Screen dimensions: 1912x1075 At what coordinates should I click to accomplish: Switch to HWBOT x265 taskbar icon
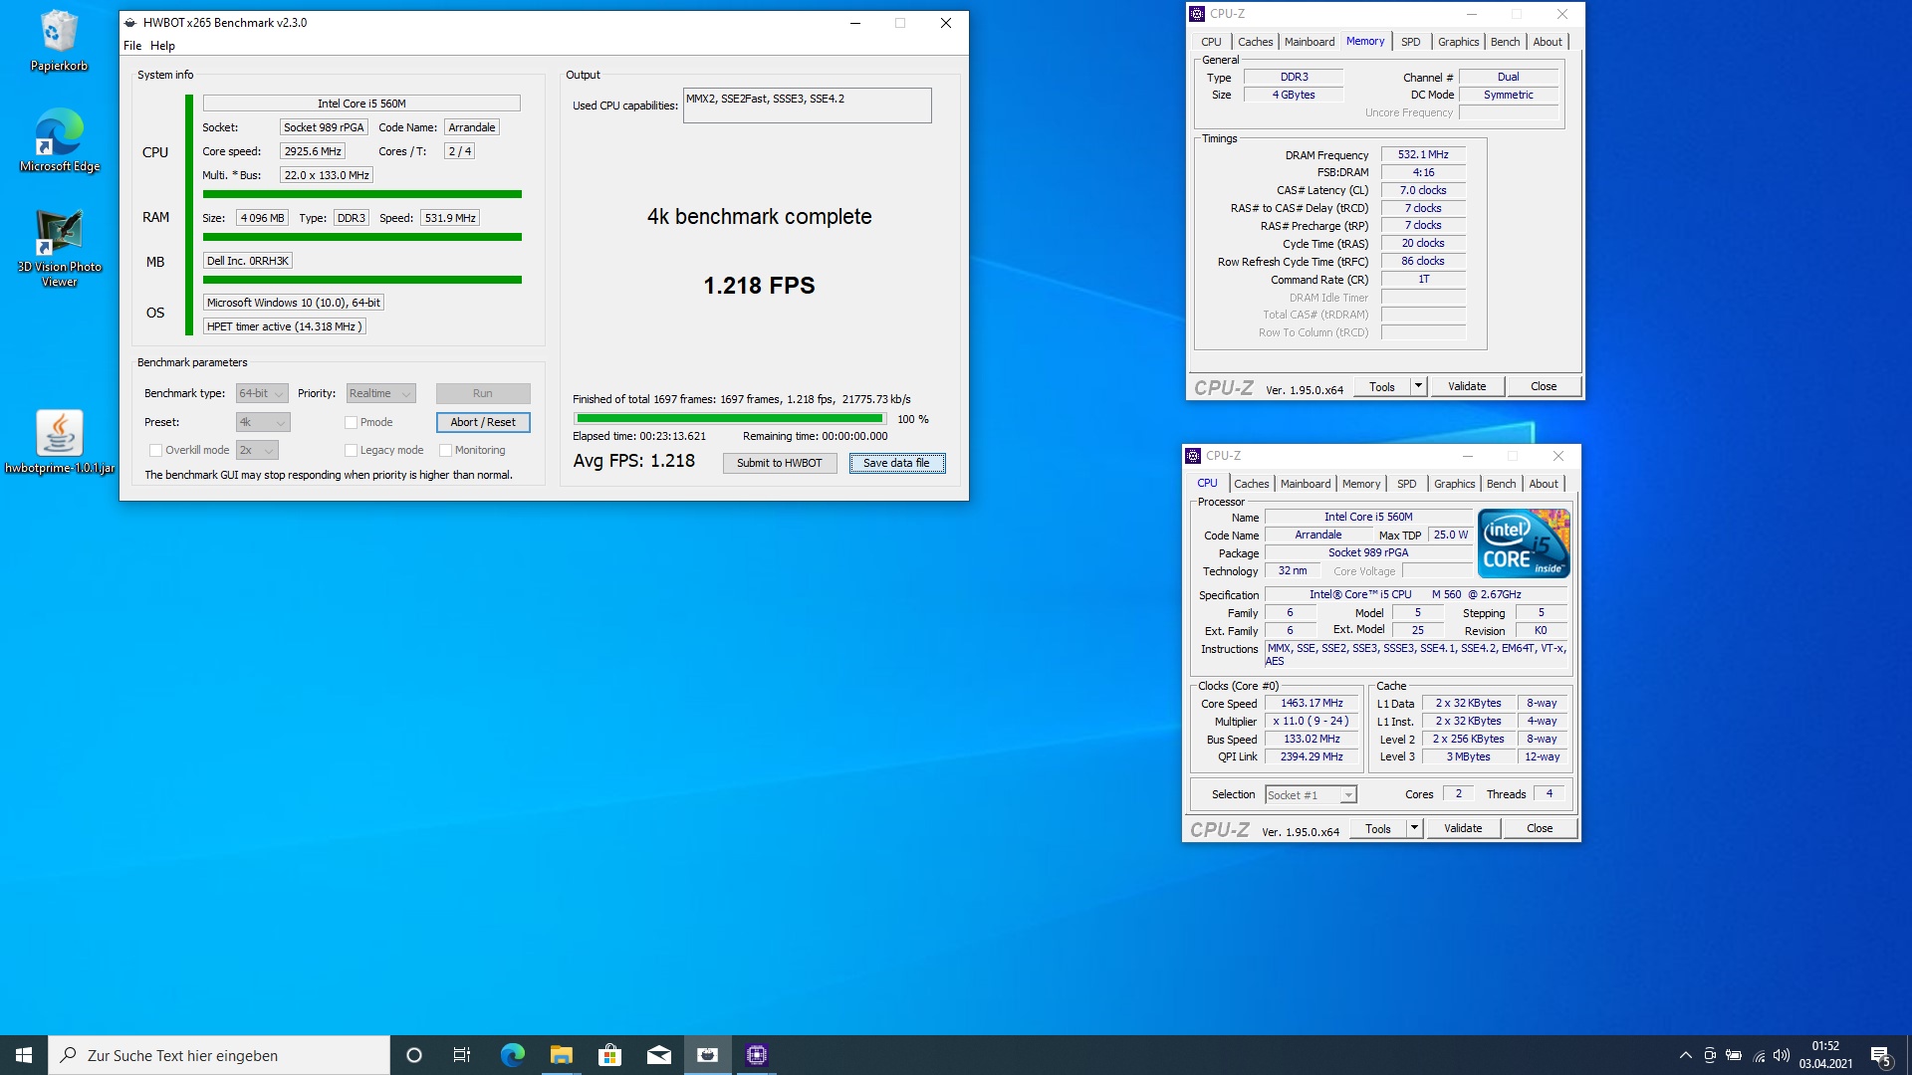point(707,1055)
